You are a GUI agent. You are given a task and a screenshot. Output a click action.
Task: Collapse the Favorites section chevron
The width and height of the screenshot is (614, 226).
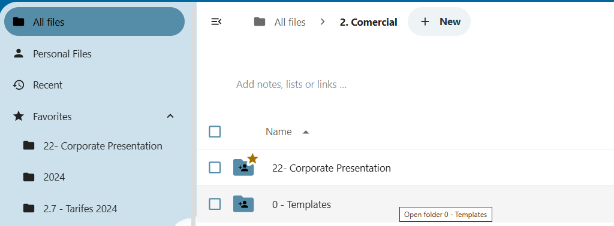(x=170, y=117)
